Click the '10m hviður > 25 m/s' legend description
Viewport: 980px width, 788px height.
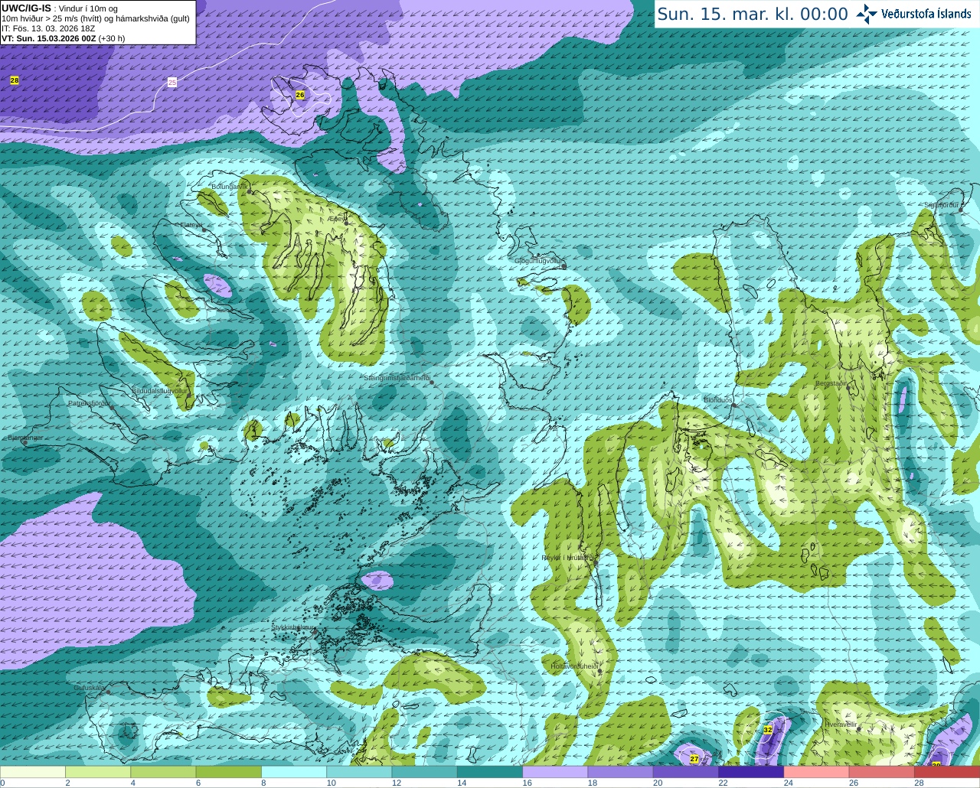click(96, 18)
